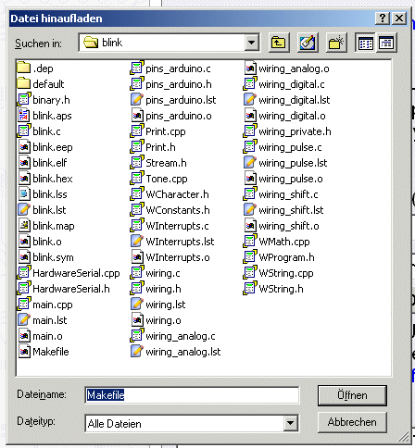Open the help question mark button

point(383,19)
